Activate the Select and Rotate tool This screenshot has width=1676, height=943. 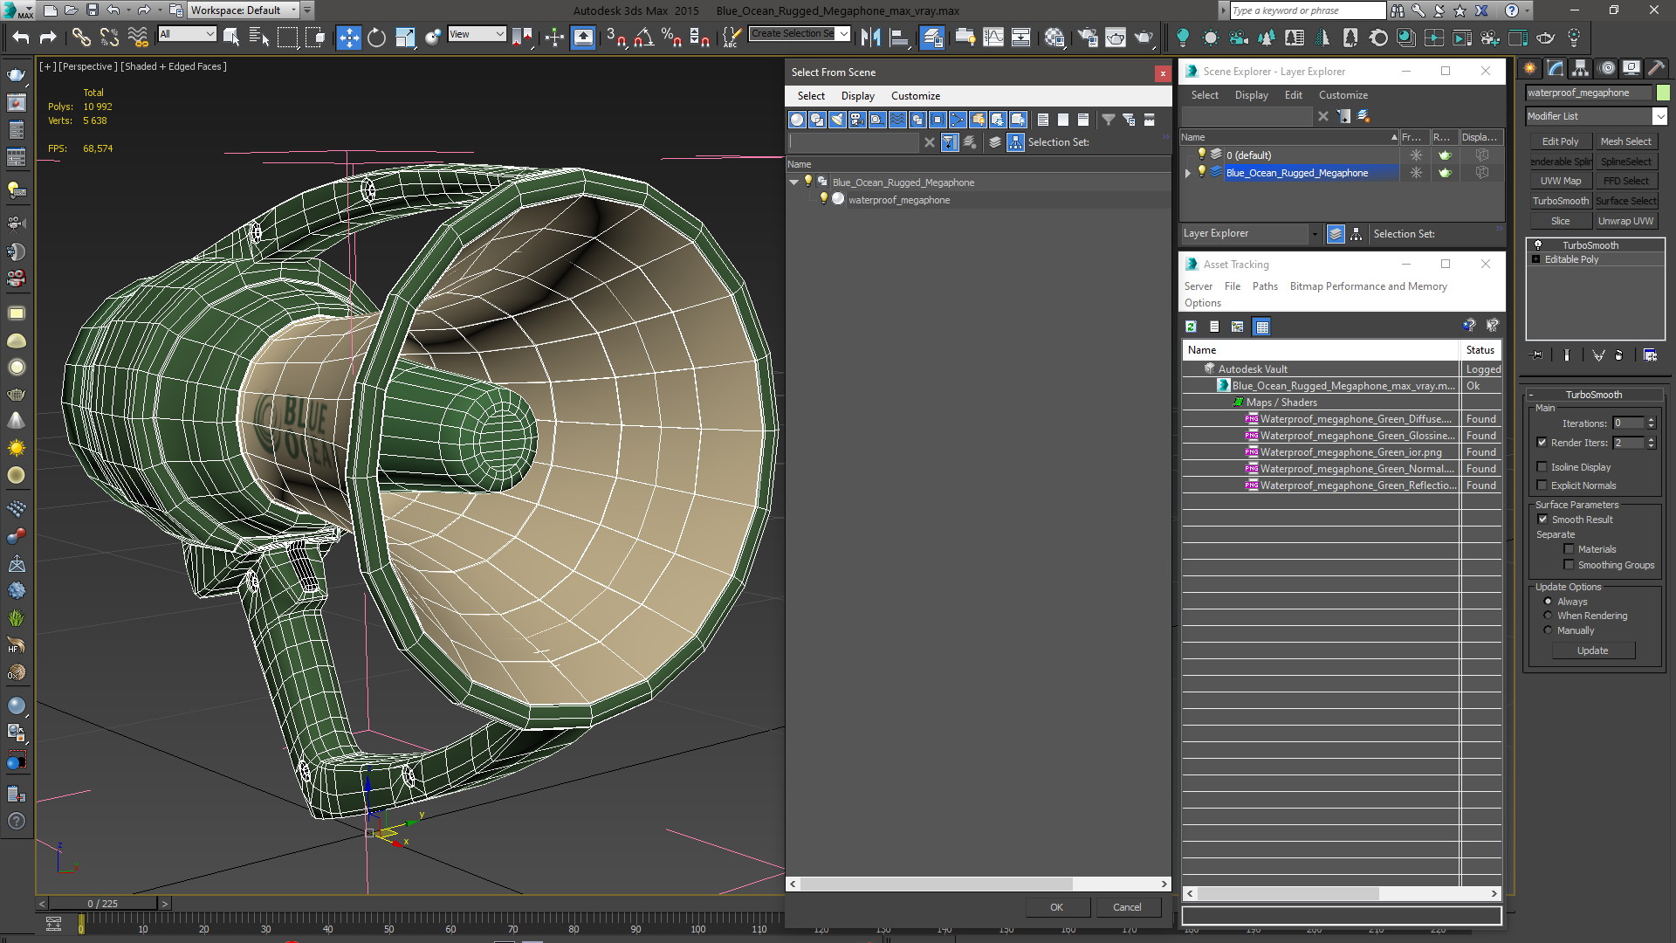coord(376,38)
